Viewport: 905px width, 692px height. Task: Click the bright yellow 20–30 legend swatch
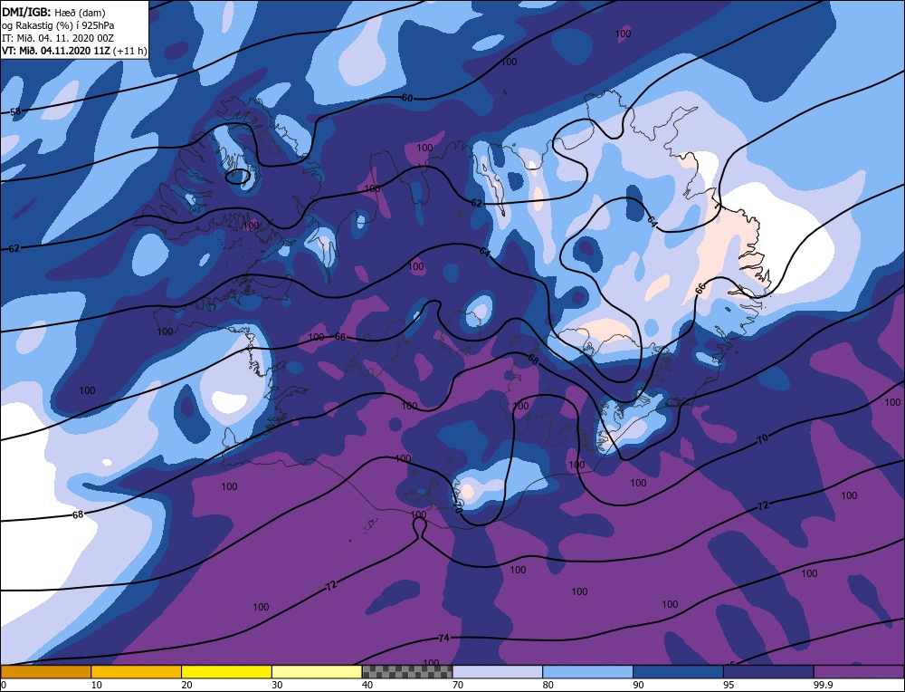[x=226, y=671]
